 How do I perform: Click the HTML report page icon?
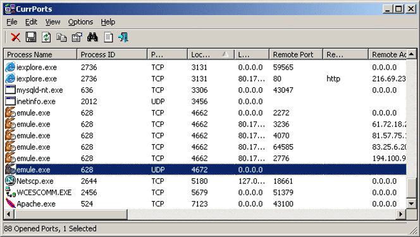click(108, 37)
